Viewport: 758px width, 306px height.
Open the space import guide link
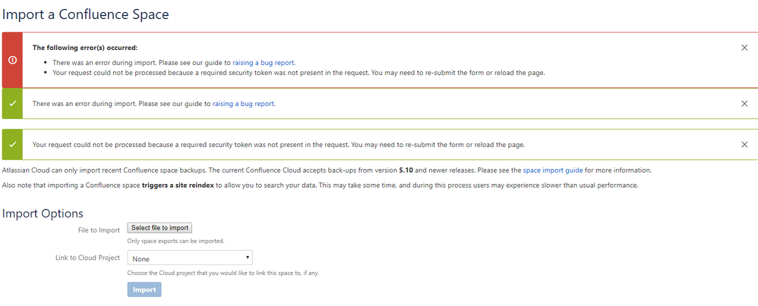click(x=553, y=170)
